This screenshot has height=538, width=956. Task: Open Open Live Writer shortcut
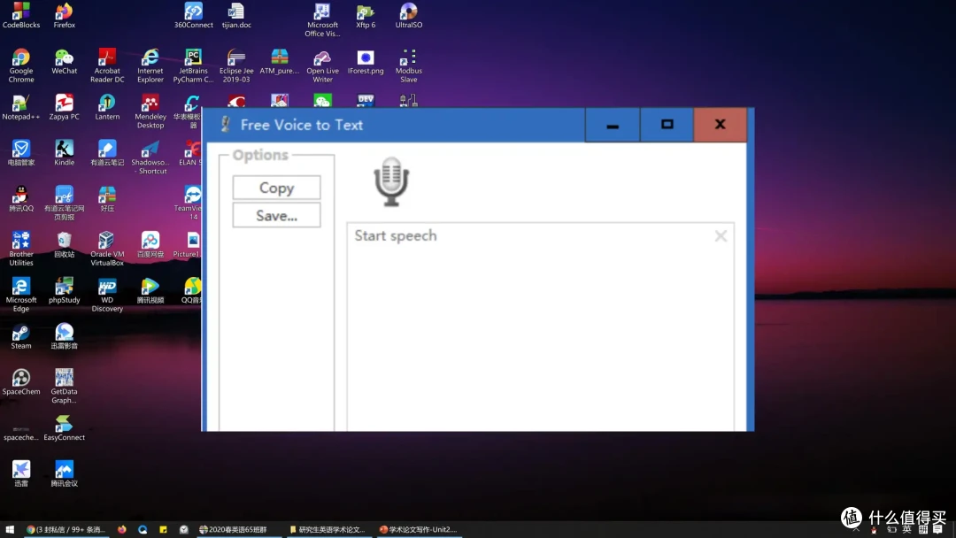click(322, 65)
